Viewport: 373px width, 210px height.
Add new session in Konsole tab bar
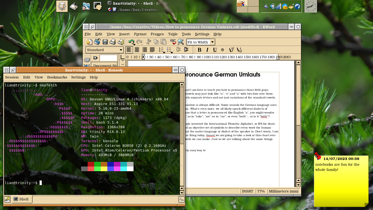pyautogui.click(x=7, y=199)
